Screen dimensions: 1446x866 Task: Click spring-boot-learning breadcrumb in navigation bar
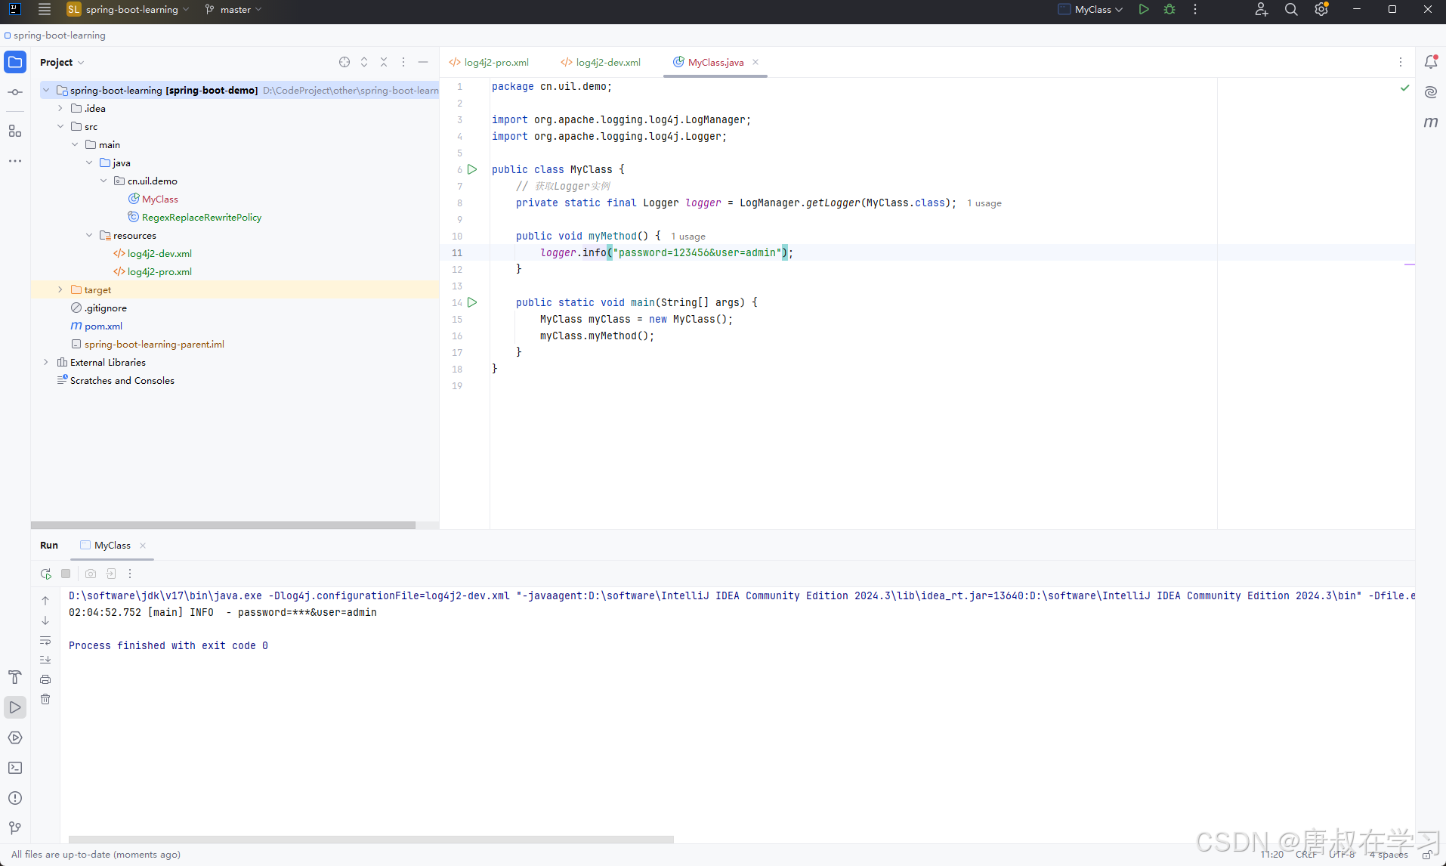coord(59,35)
